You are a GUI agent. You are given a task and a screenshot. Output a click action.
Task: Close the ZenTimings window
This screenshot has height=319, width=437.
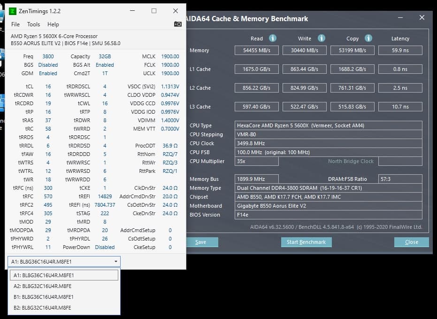pyautogui.click(x=175, y=11)
